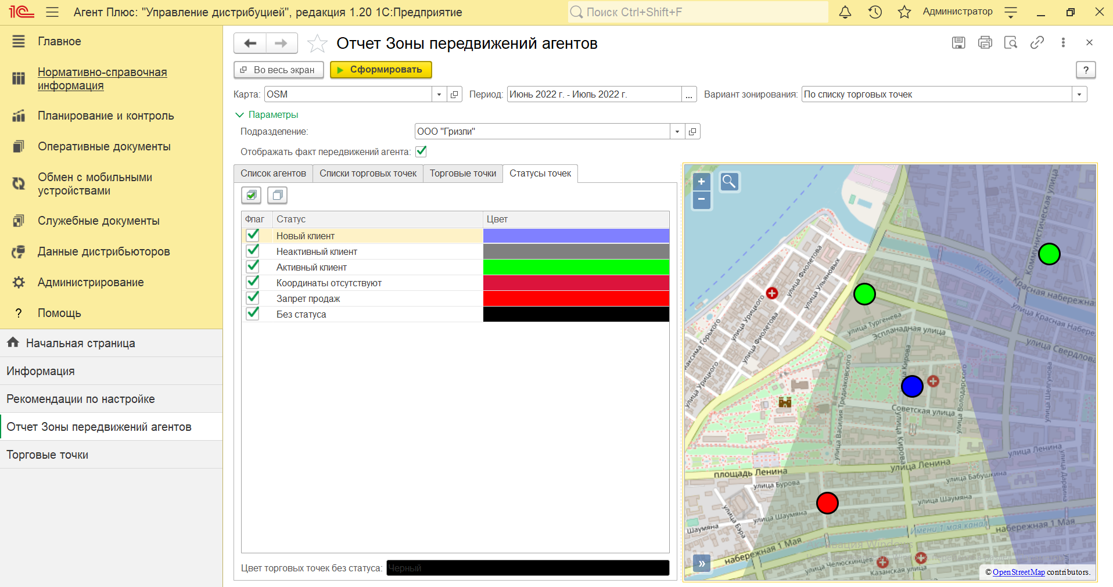Toggle flag for Запрет продаж
Viewport: 1113px width, 587px height.
(x=253, y=298)
